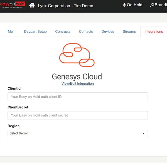Open the View/Edit Integration link
167x167 pixels.
point(78,83)
